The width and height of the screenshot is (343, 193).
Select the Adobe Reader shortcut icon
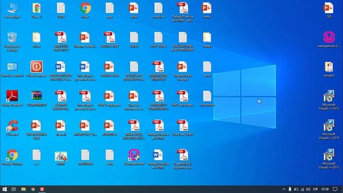click(12, 99)
